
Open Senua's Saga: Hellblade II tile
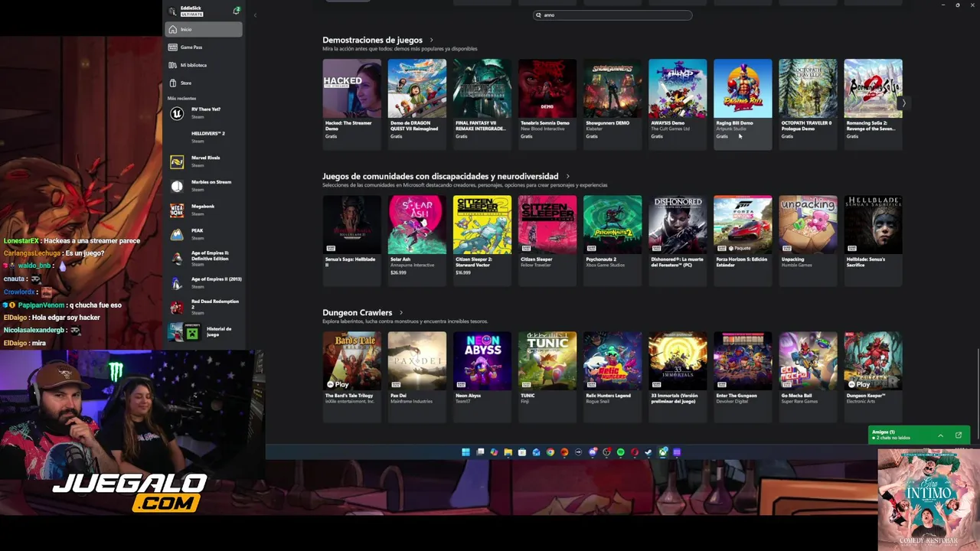(351, 240)
